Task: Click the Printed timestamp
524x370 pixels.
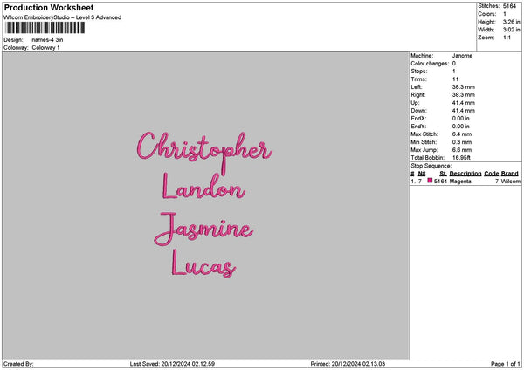Action: (x=348, y=364)
